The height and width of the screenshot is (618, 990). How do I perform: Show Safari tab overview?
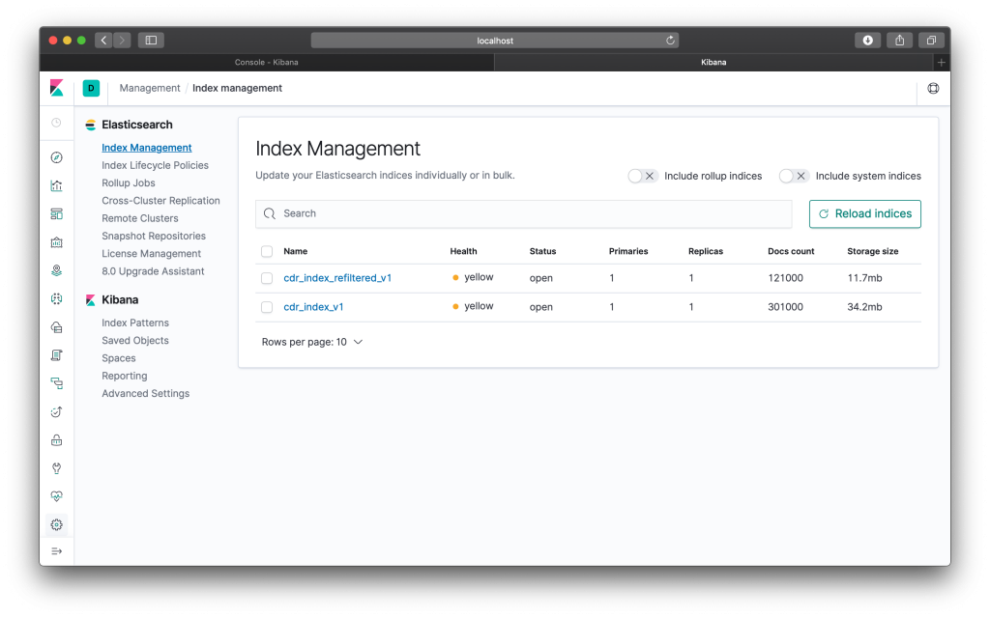coord(931,41)
